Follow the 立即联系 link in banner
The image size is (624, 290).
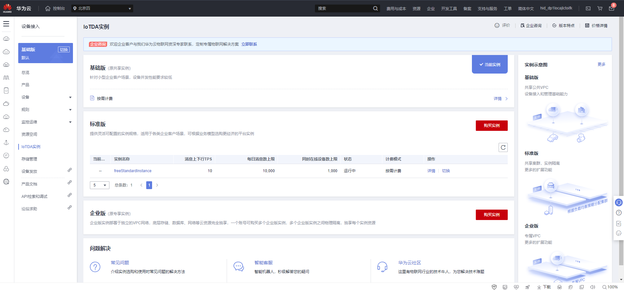tap(249, 44)
